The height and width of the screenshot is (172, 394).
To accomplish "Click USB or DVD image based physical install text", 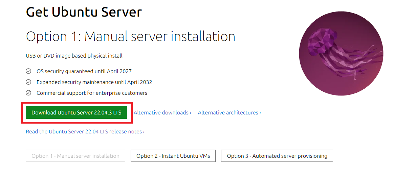I will coord(74,56).
